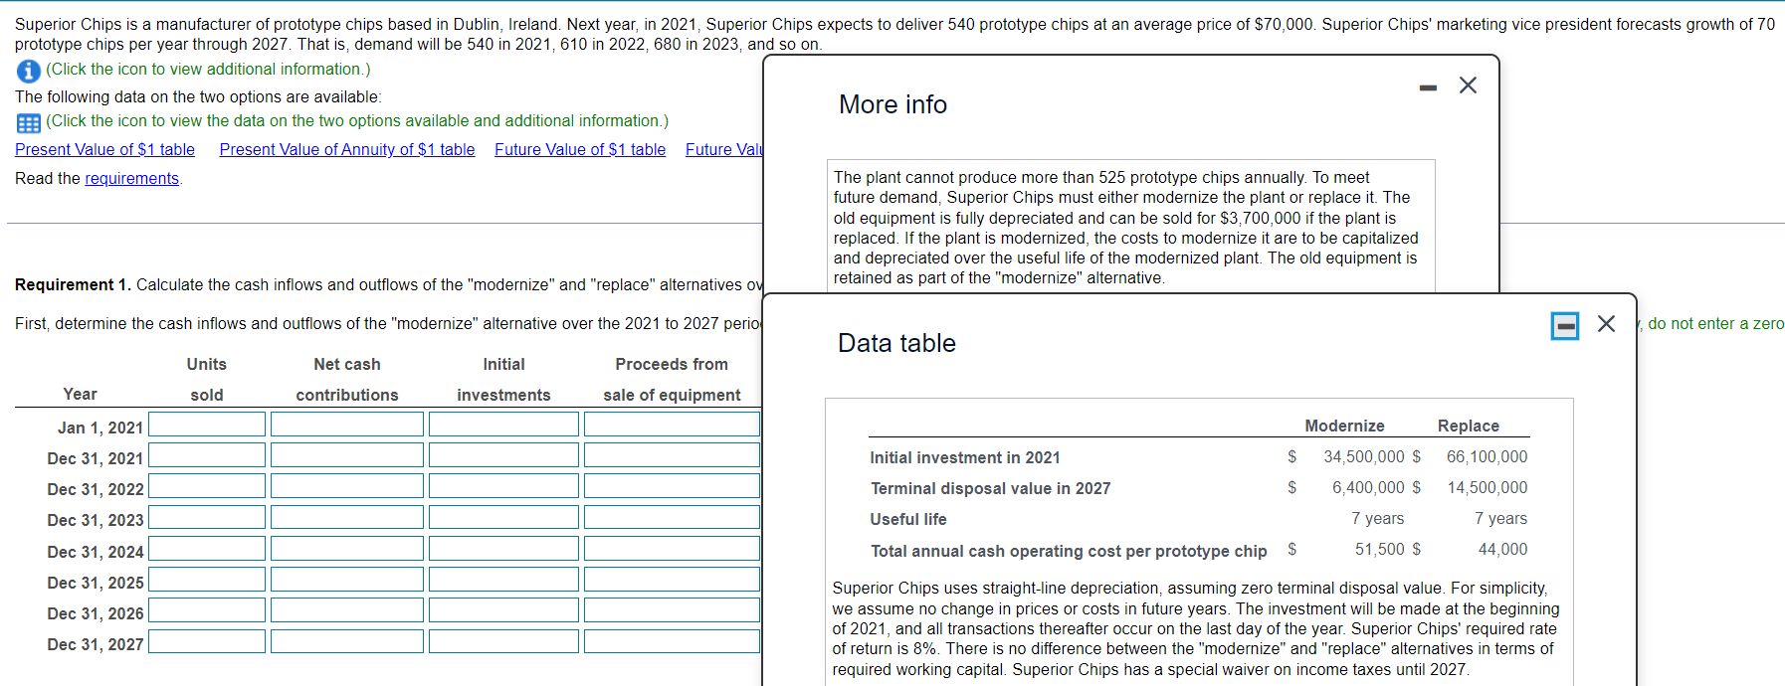Click Units sold field for Dec 31, 2027
1785x686 pixels.
[x=207, y=641]
